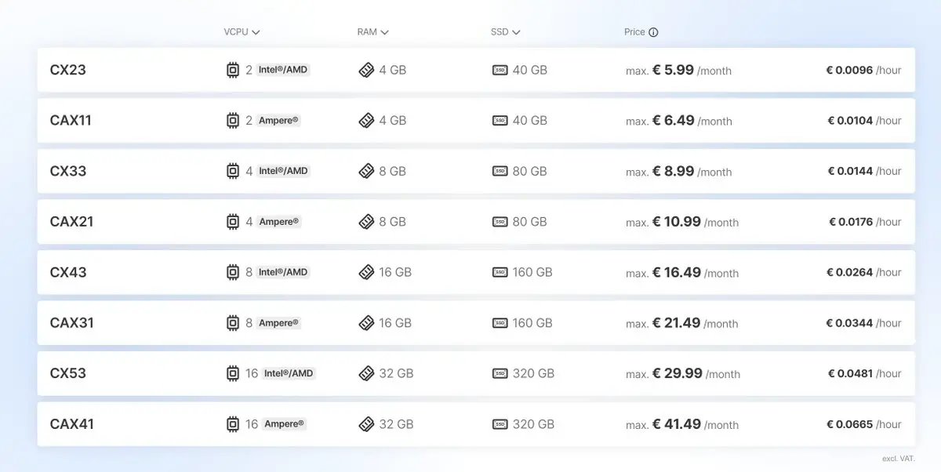Click the CPU chip icon in the CX23 row
The width and height of the screenshot is (941, 472).
click(x=233, y=70)
